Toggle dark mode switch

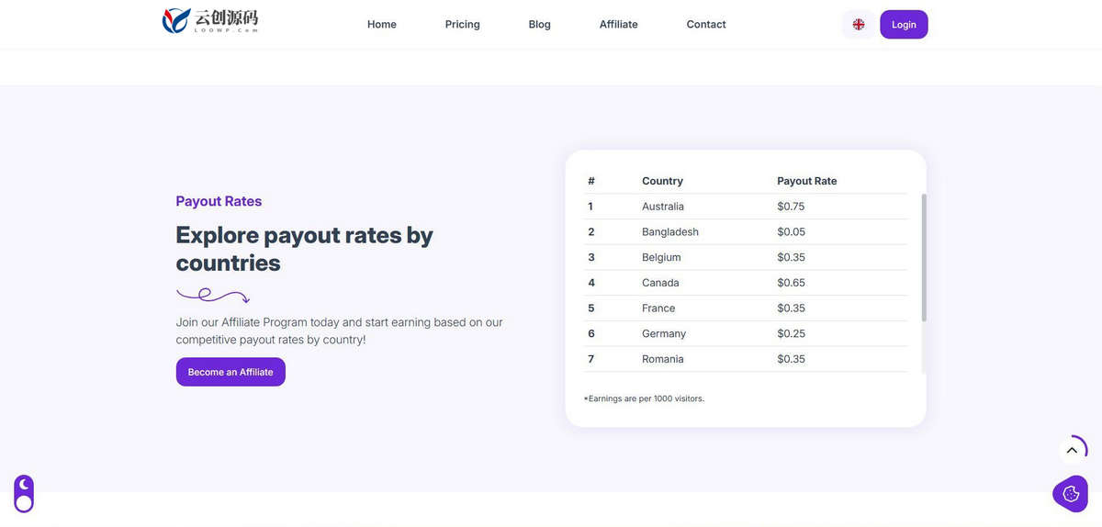click(24, 494)
